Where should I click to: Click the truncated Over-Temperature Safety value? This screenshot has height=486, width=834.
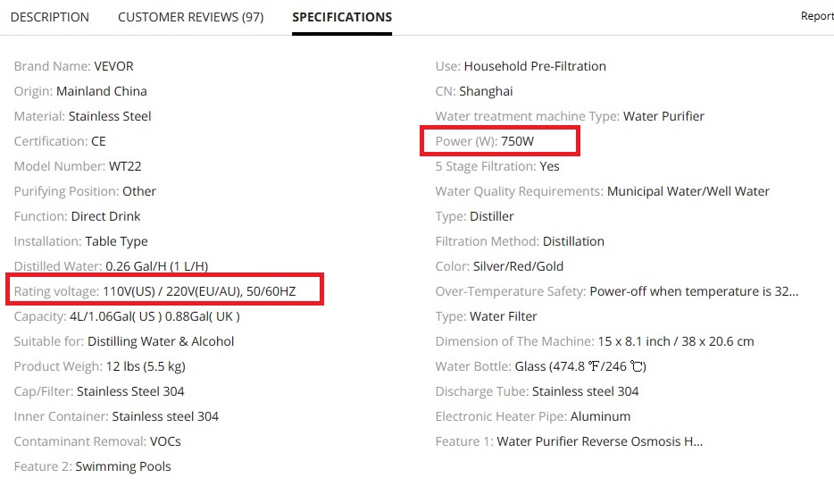694,291
